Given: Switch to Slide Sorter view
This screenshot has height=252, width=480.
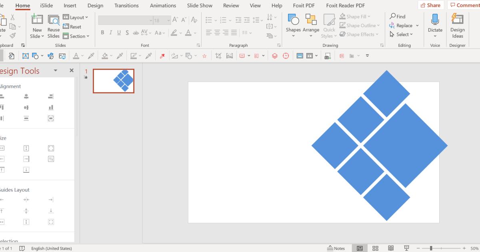Looking at the screenshot, I should click(375, 248).
